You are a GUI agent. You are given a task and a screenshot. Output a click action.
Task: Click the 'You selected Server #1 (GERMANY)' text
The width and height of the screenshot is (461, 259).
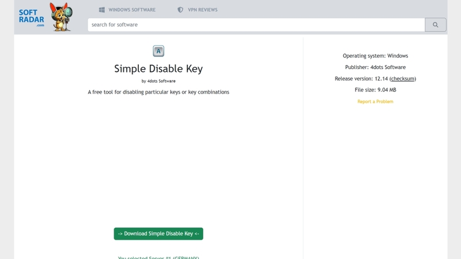158,257
